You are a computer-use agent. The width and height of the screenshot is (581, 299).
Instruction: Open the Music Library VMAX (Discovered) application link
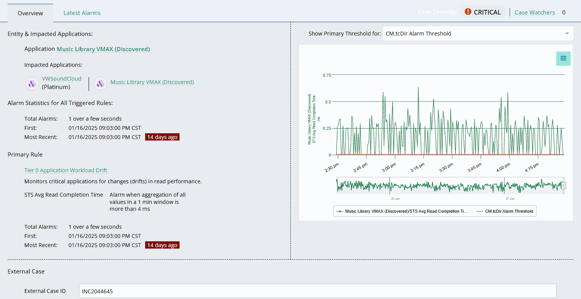(x=104, y=49)
